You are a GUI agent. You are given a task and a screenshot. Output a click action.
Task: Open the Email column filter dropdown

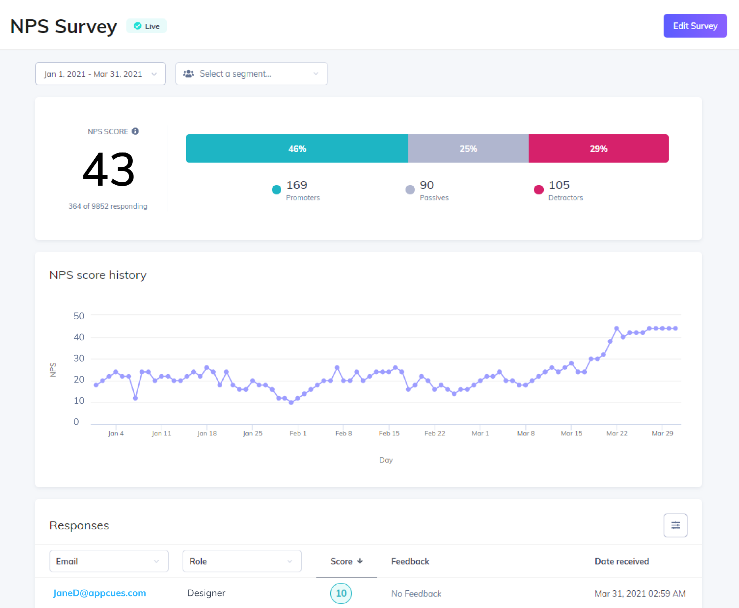point(109,561)
